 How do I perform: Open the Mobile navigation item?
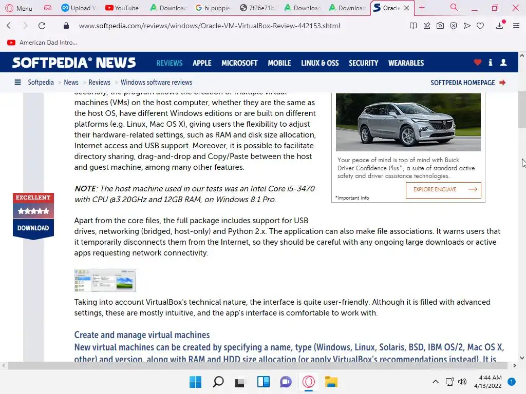[x=279, y=63]
